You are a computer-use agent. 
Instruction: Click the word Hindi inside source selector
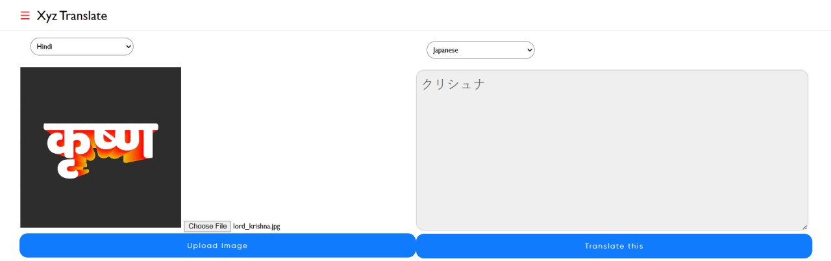pyautogui.click(x=45, y=47)
